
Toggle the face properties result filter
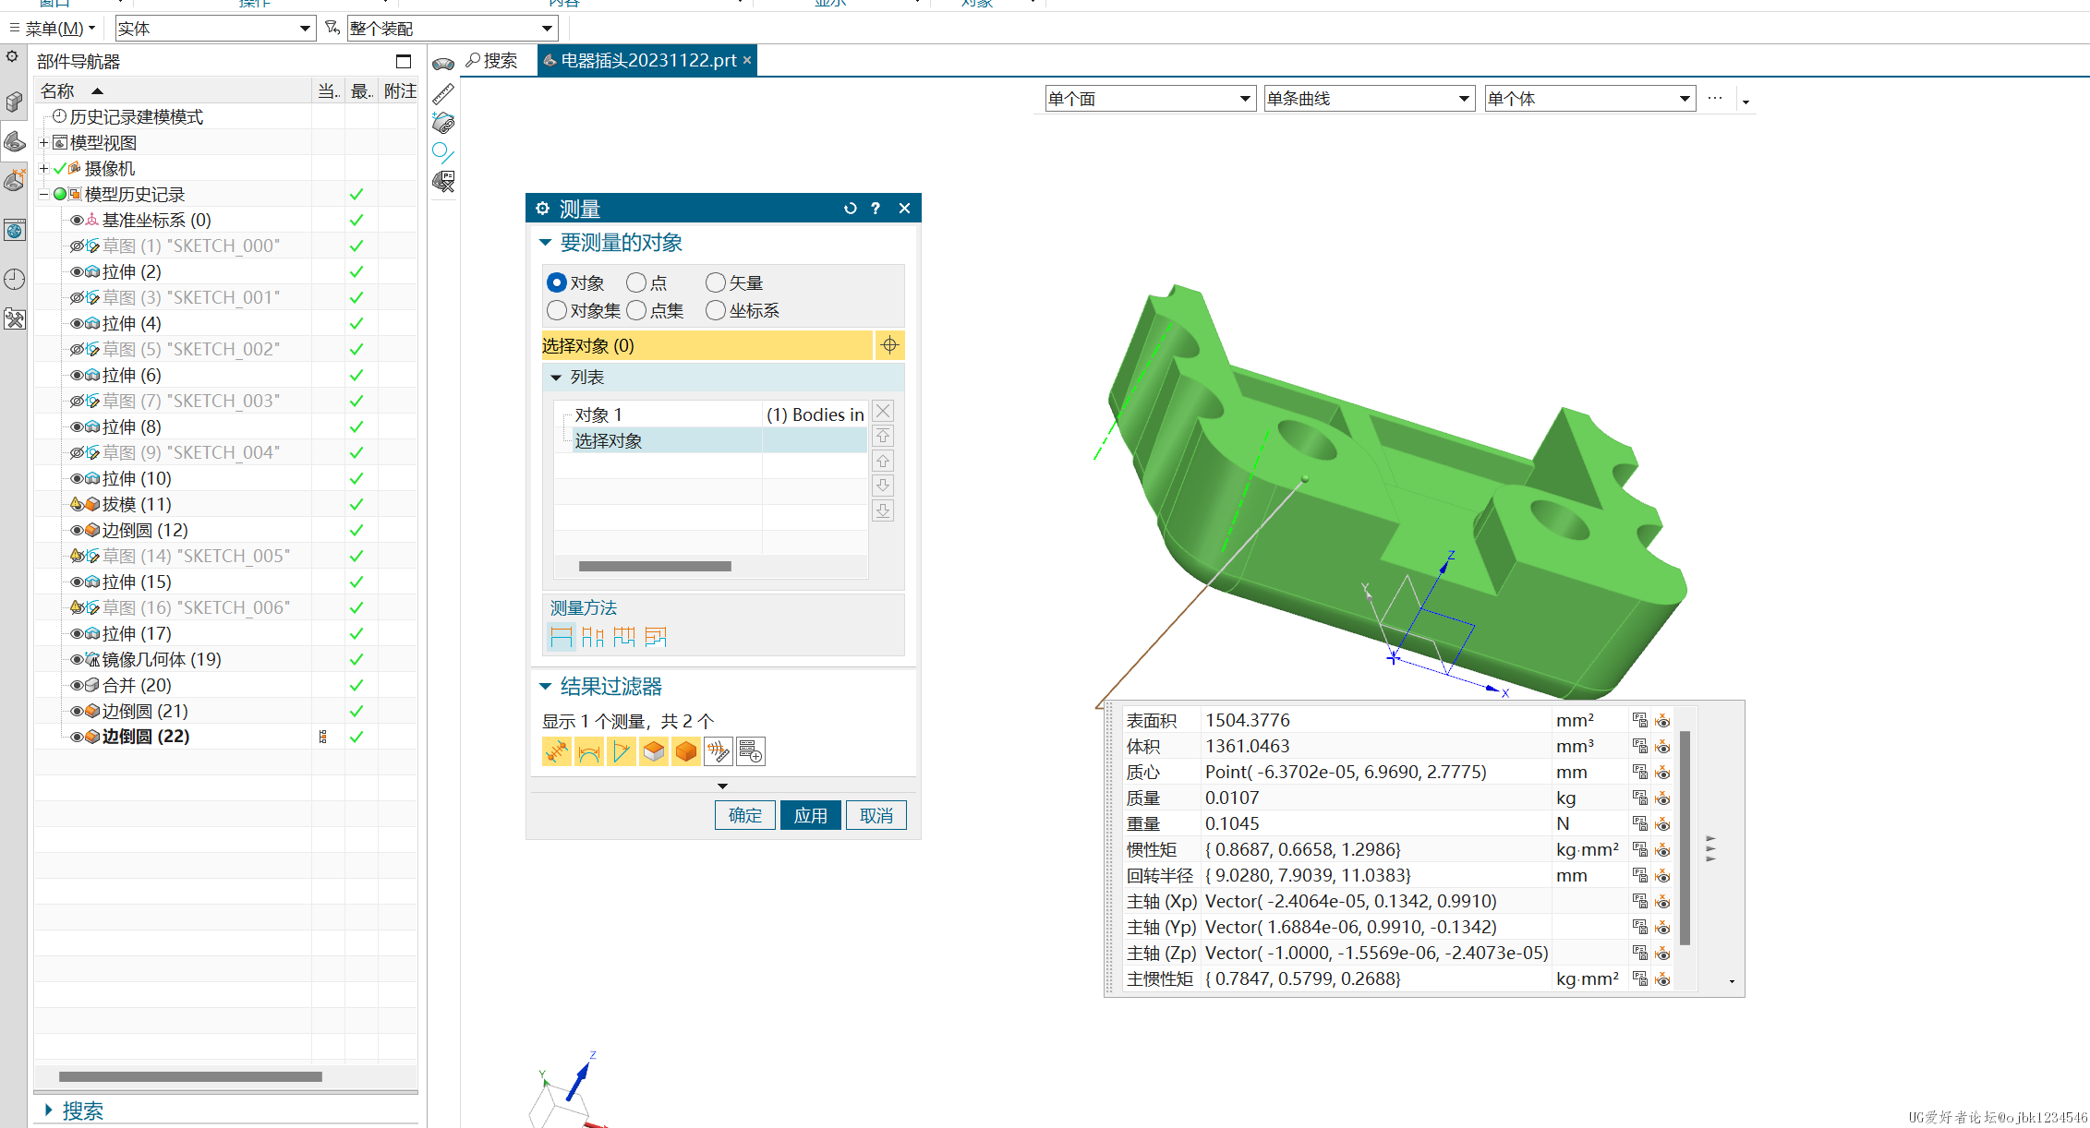click(x=654, y=751)
